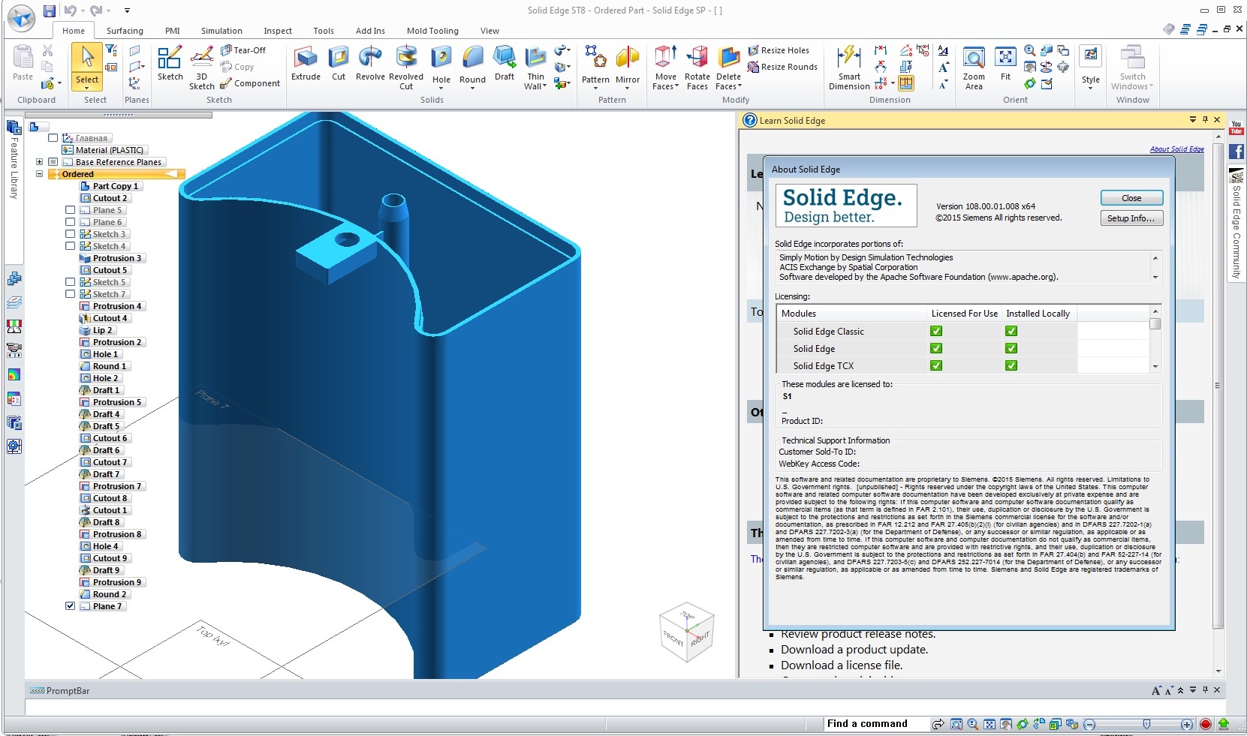This screenshot has width=1247, height=736.
Task: Expand the Style dropdown
Action: point(1091,89)
